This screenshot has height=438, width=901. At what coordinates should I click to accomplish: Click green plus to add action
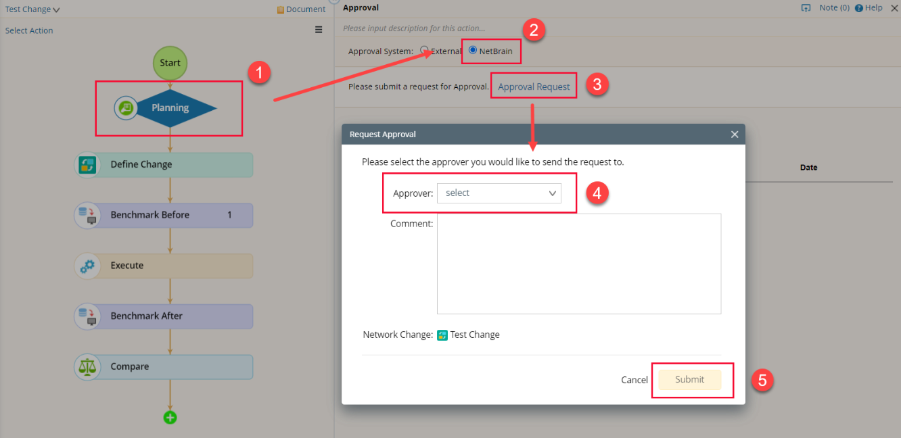point(170,418)
